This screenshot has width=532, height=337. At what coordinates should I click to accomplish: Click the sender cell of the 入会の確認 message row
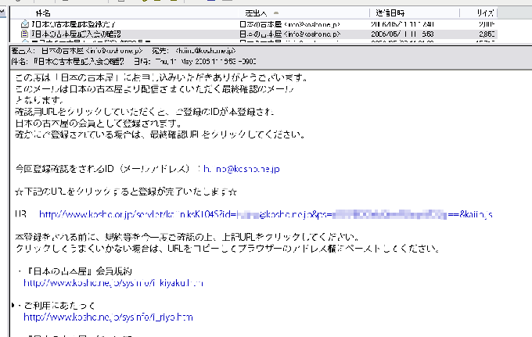click(x=289, y=34)
